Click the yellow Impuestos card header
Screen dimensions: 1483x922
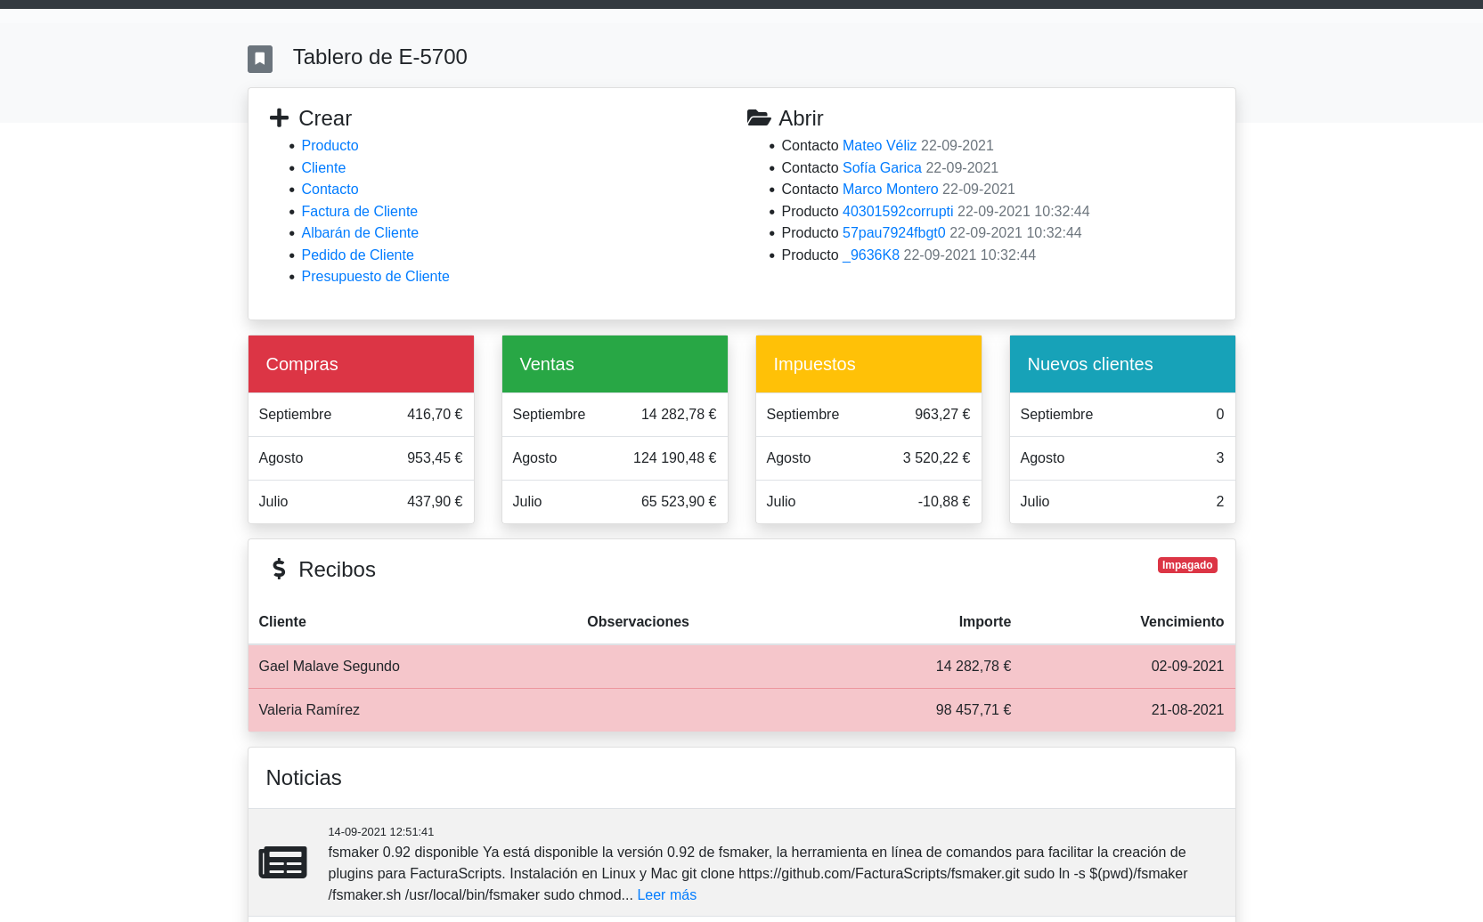click(x=868, y=364)
